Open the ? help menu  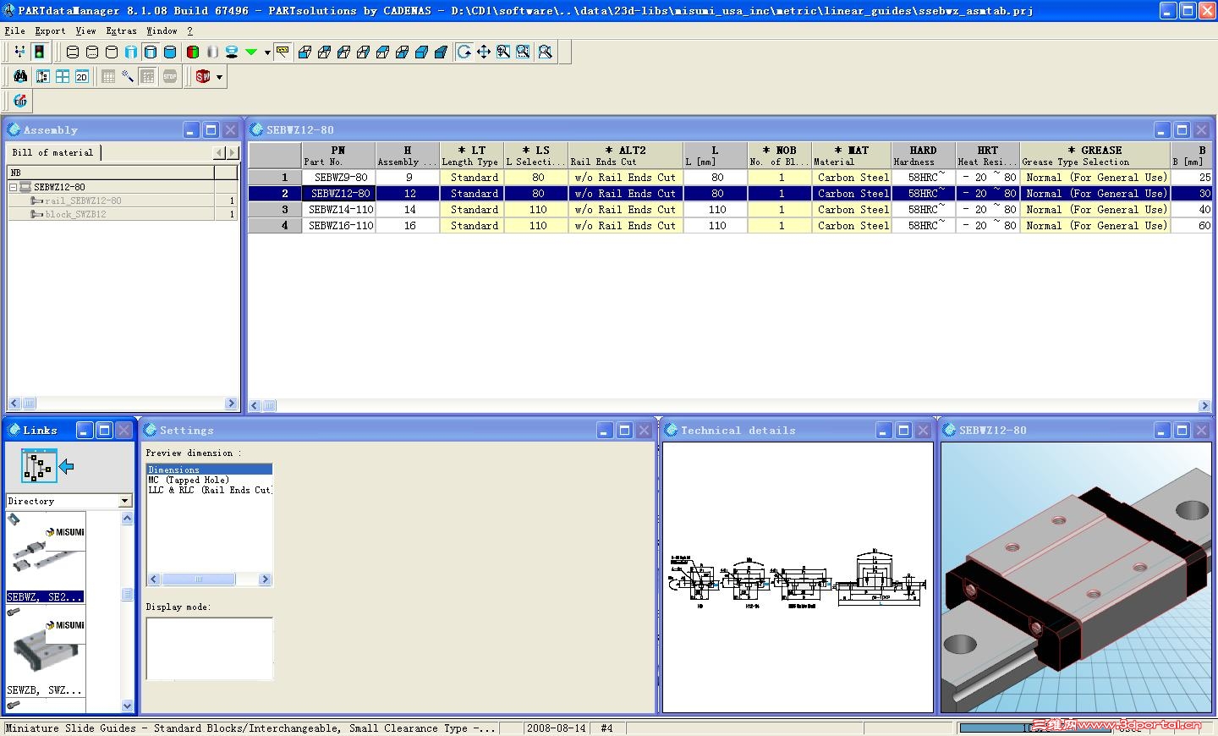coord(190,30)
